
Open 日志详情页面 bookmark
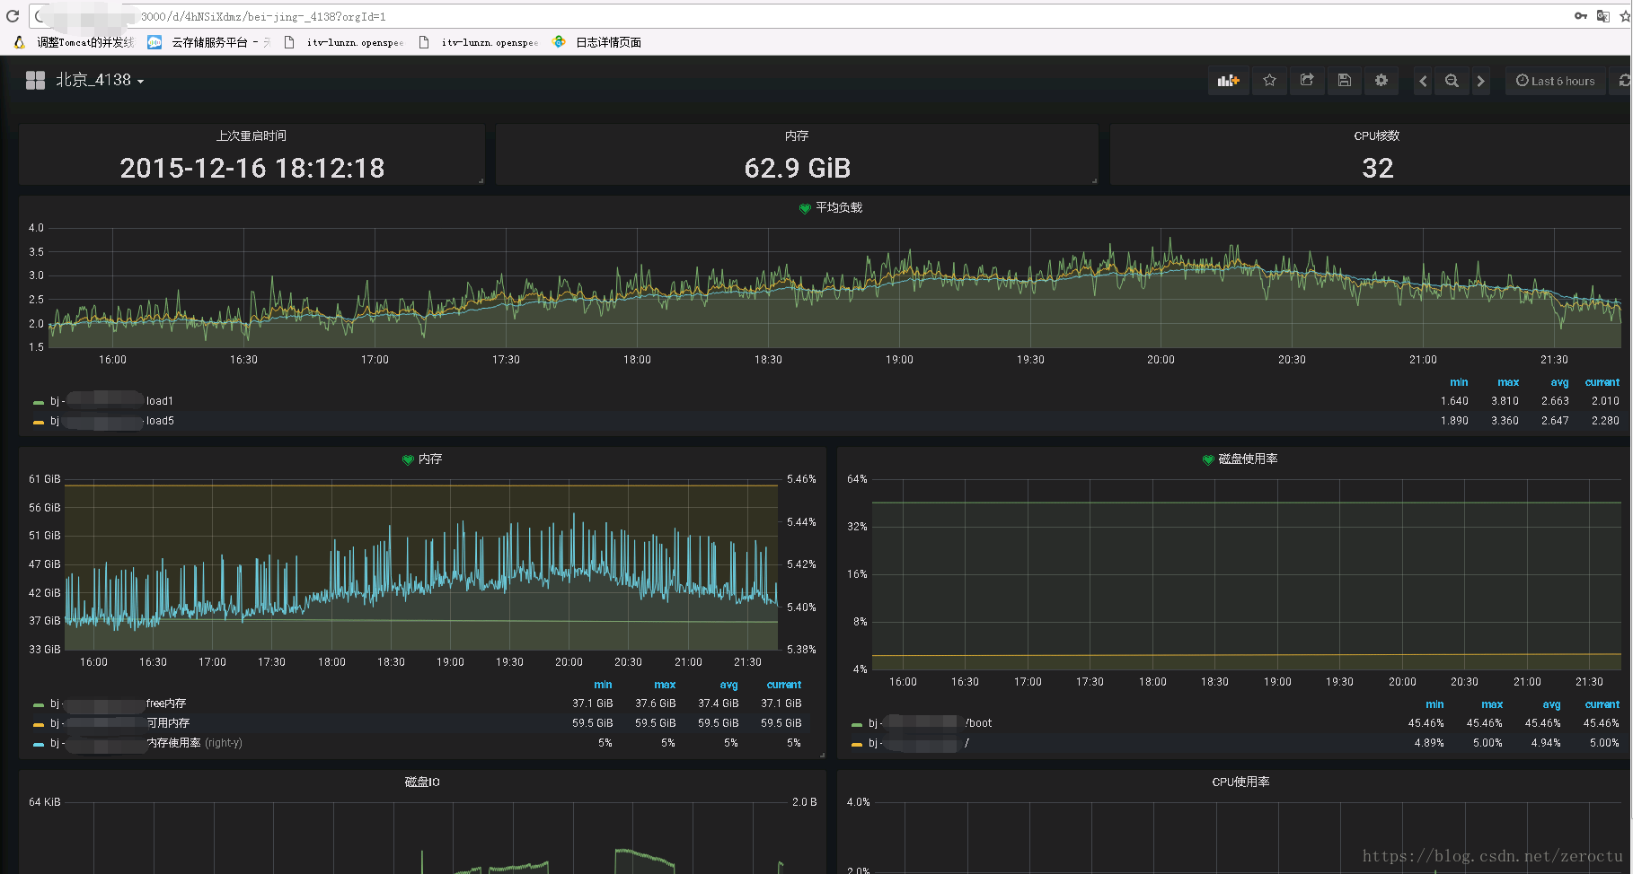tap(597, 42)
